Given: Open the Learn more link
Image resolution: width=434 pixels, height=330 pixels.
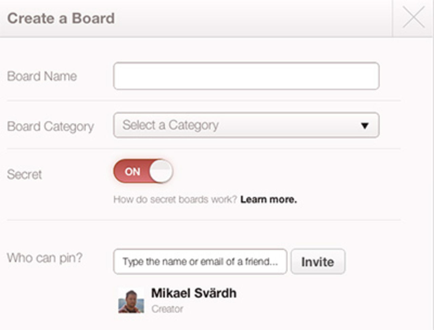Looking at the screenshot, I should (269, 199).
